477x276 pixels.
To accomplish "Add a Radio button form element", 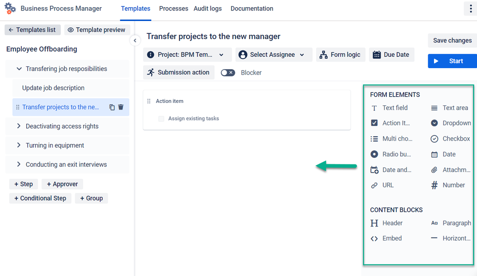I will 391,154.
